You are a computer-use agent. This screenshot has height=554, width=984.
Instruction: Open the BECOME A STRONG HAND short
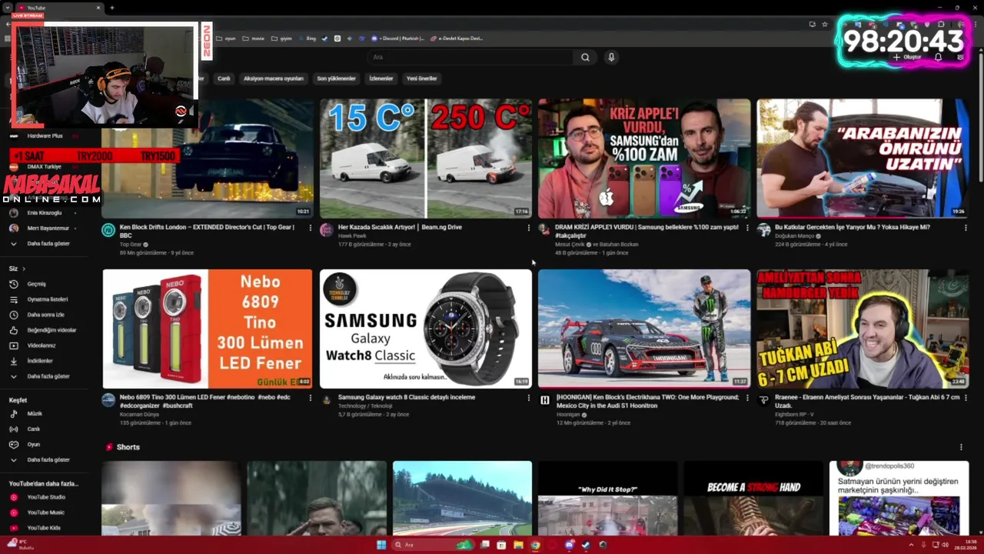753,498
